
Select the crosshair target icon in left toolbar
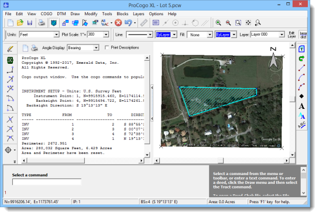pyautogui.click(x=8, y=150)
